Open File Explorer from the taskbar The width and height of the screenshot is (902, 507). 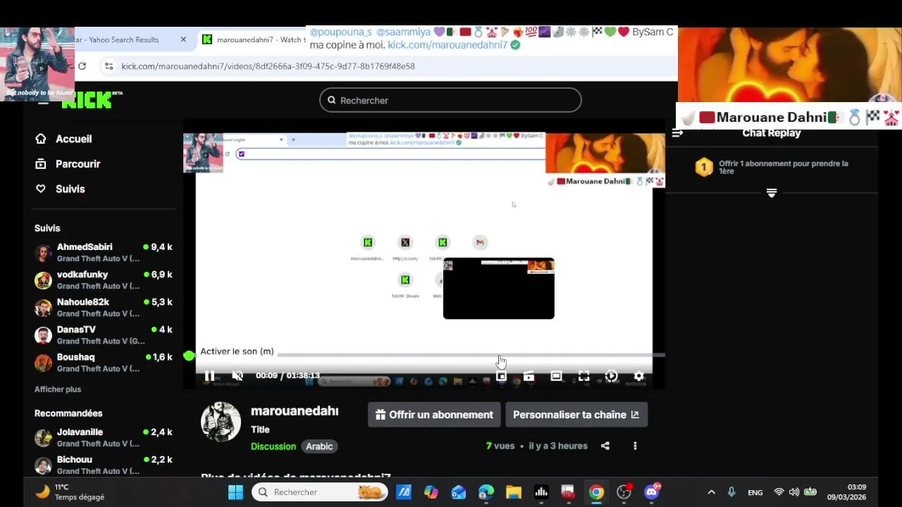tap(514, 492)
